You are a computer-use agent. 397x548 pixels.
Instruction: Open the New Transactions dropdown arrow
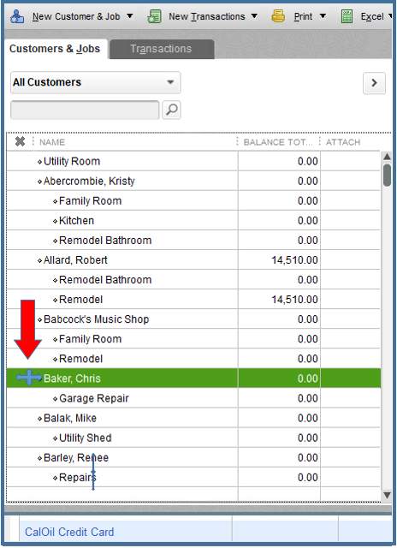point(254,16)
